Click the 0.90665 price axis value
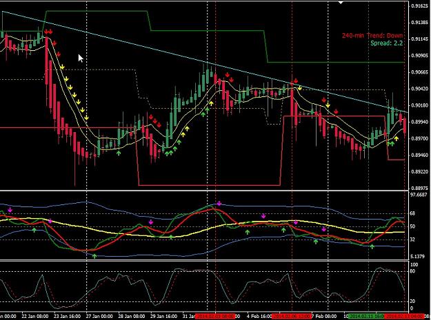Viewport: 431px width, 320px height. click(419, 72)
